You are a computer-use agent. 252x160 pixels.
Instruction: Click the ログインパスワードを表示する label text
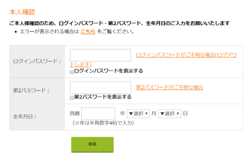109,71
